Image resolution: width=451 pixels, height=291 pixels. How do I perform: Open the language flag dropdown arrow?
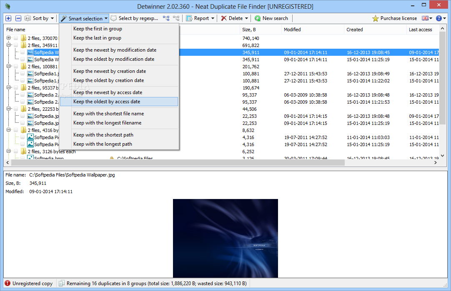431,18
